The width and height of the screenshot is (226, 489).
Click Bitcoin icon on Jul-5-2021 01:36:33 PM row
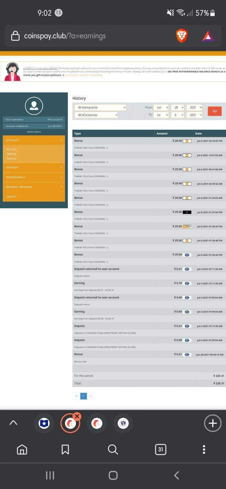(x=187, y=226)
